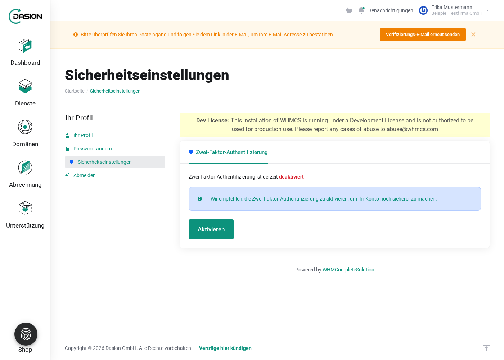Open the Dashboard sidebar icon
Image resolution: width=504 pixels, height=360 pixels.
click(x=25, y=46)
